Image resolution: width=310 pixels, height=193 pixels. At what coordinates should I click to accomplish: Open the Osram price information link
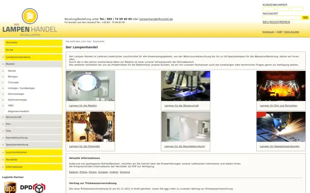click(92, 172)
